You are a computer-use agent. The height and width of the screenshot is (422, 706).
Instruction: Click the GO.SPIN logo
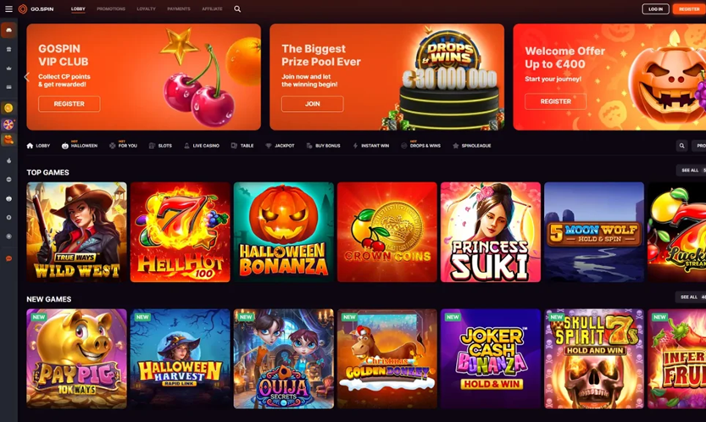pyautogui.click(x=36, y=9)
